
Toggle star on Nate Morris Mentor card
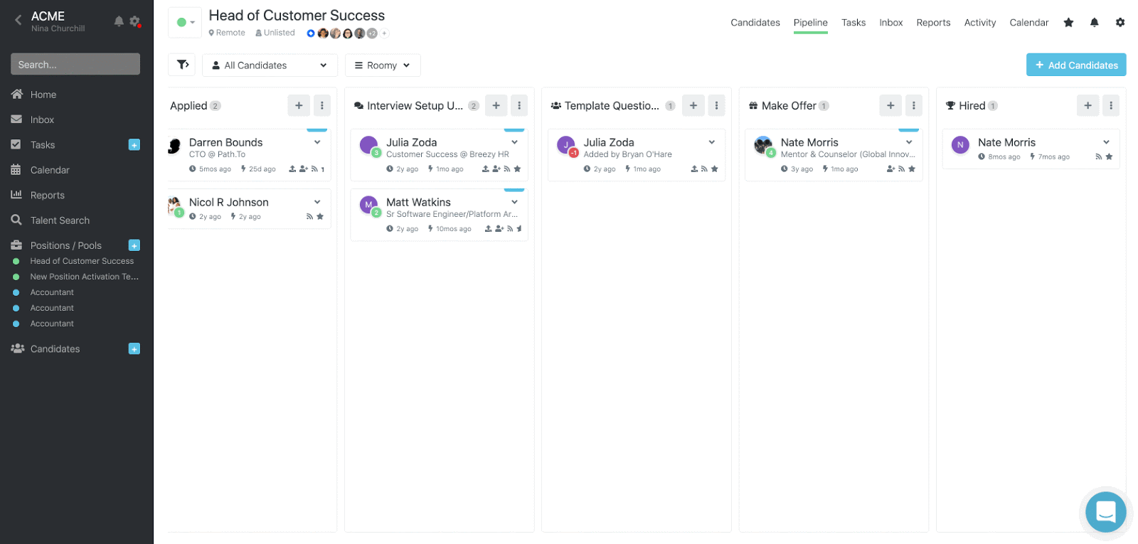[x=912, y=169]
